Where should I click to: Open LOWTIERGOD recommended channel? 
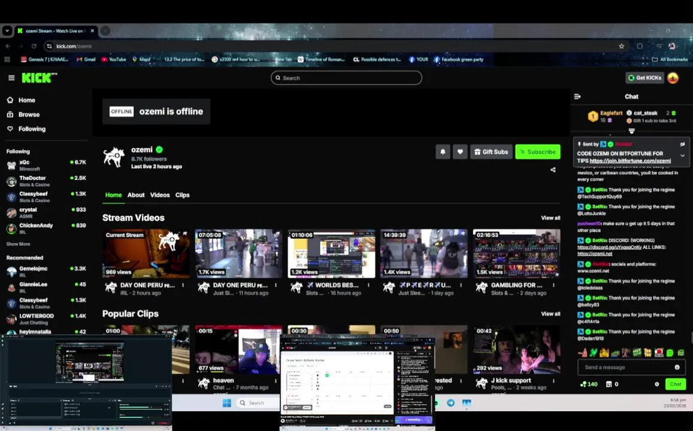46,319
